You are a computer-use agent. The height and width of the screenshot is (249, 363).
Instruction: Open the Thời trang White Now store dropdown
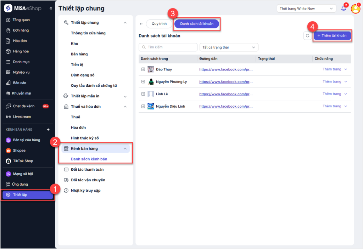point(306,9)
